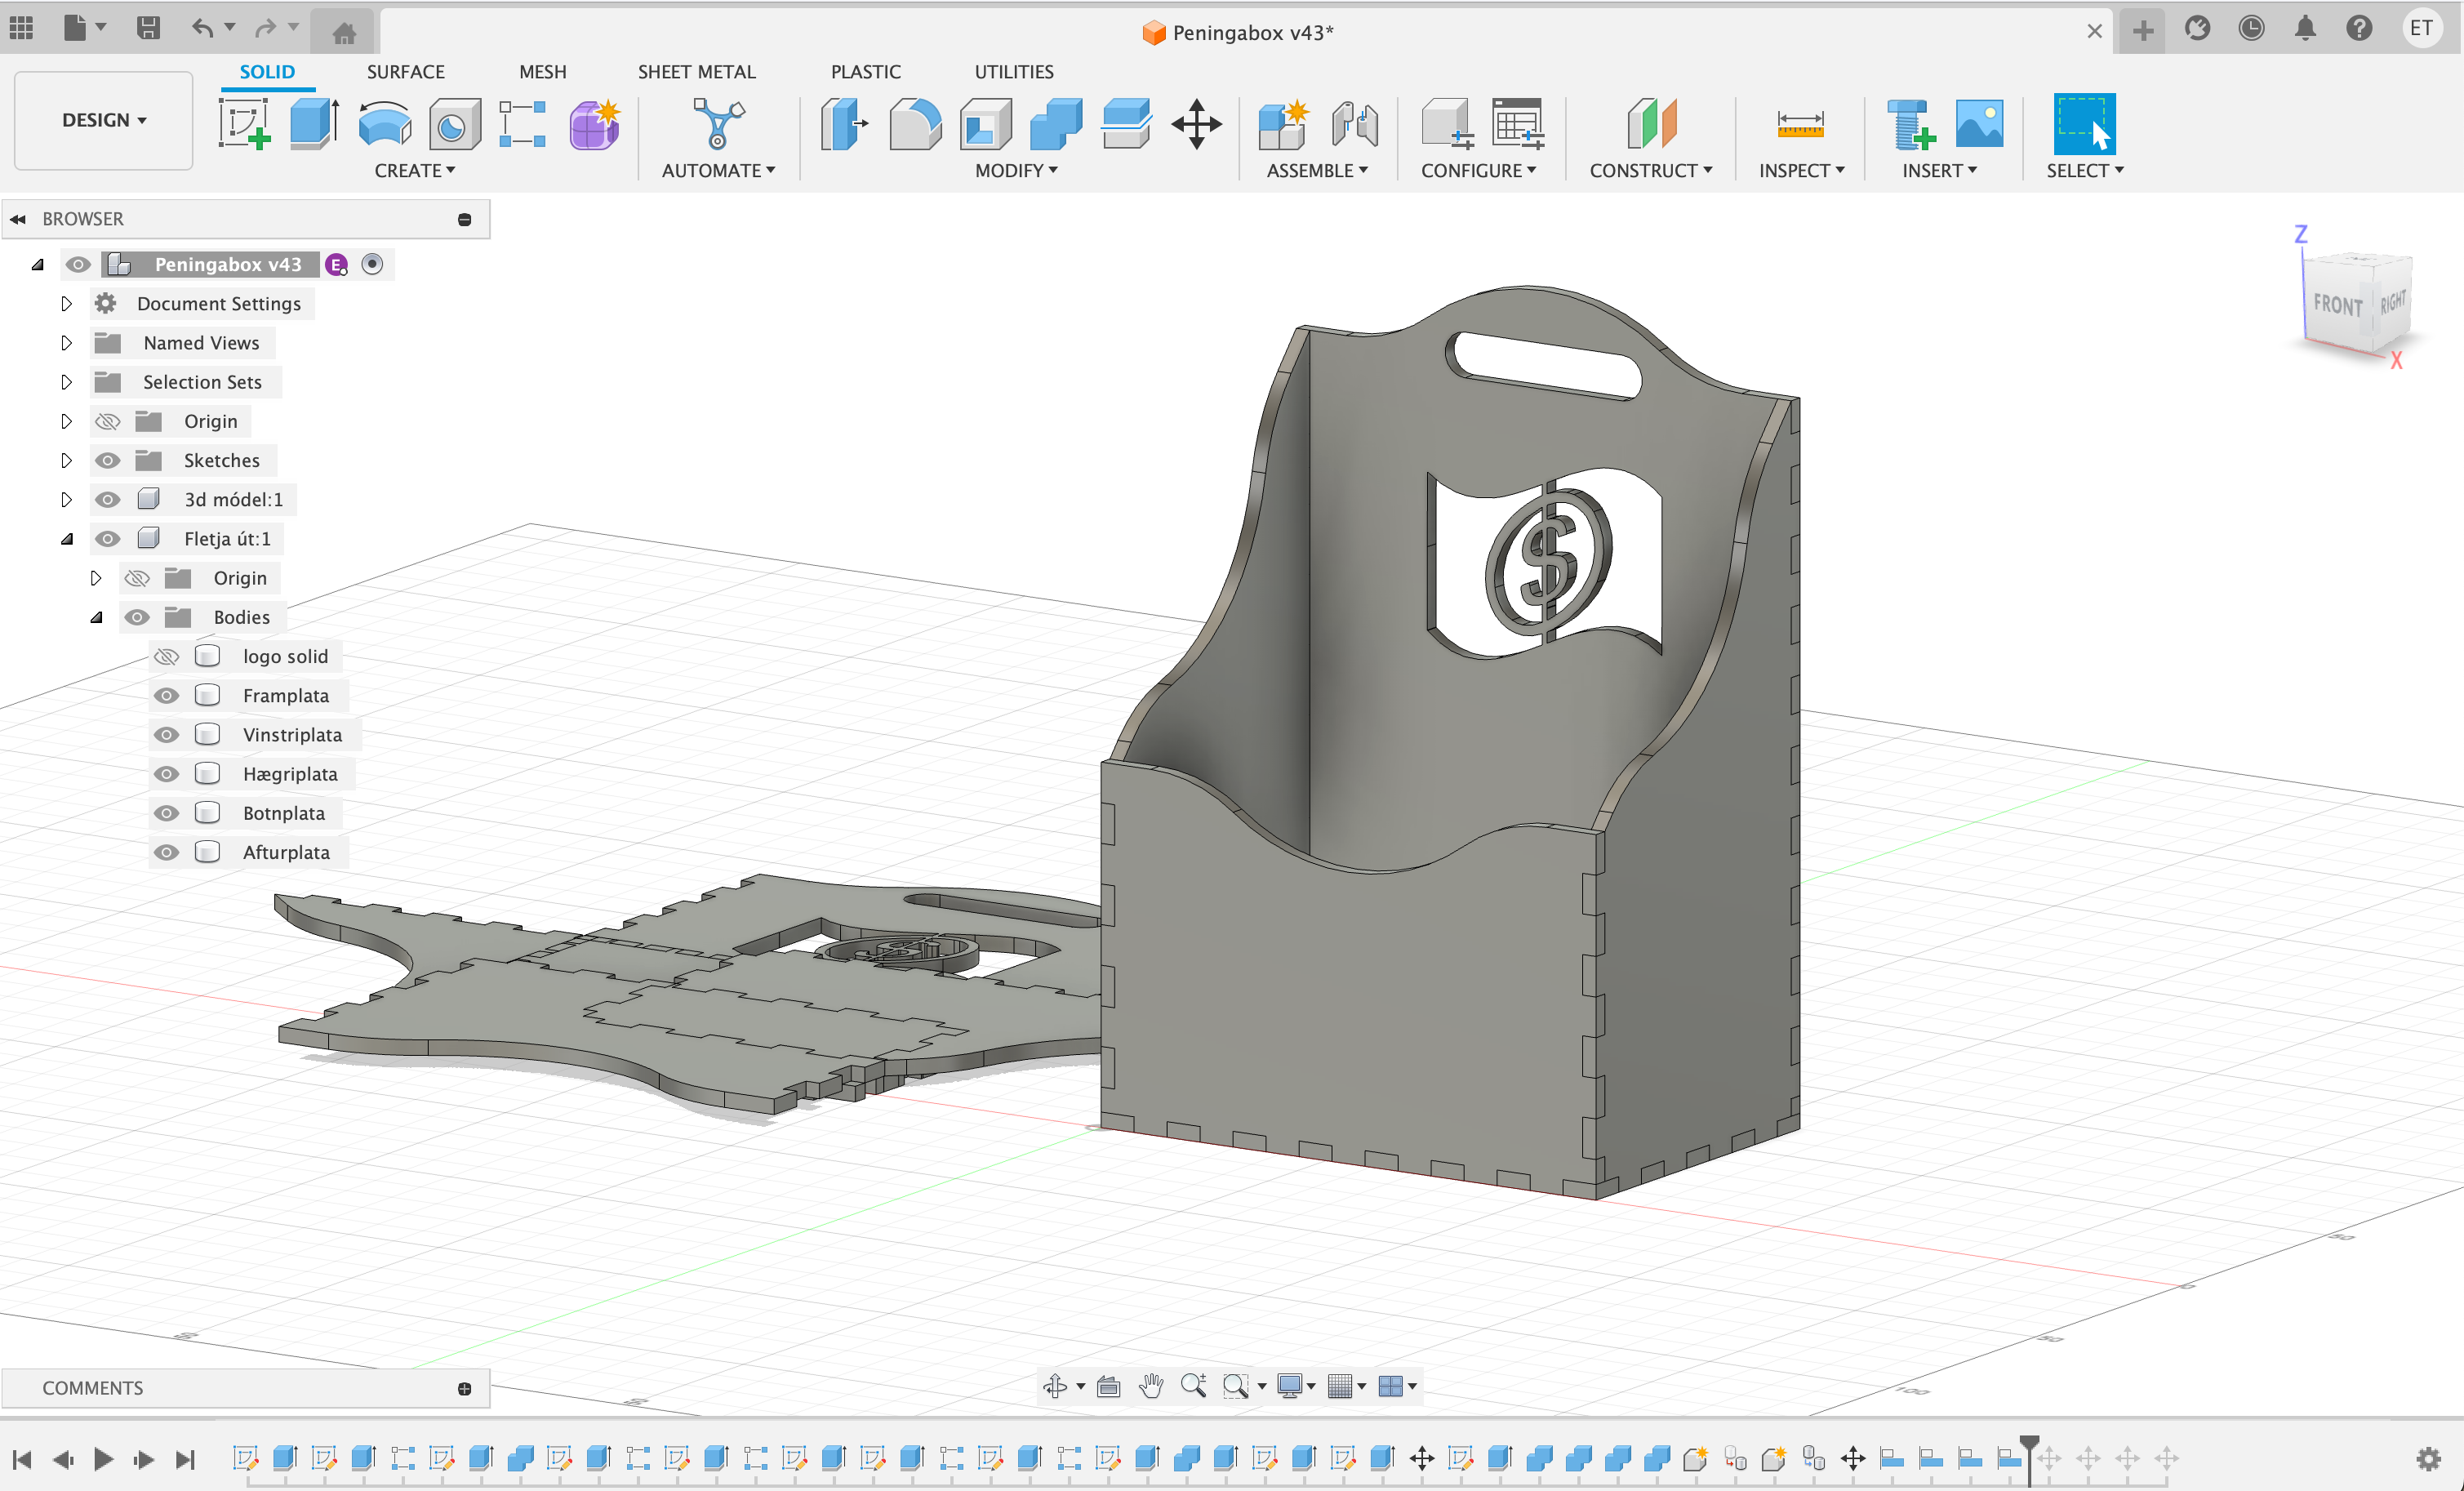
Task: Open the Automate fork icon
Action: 718,124
